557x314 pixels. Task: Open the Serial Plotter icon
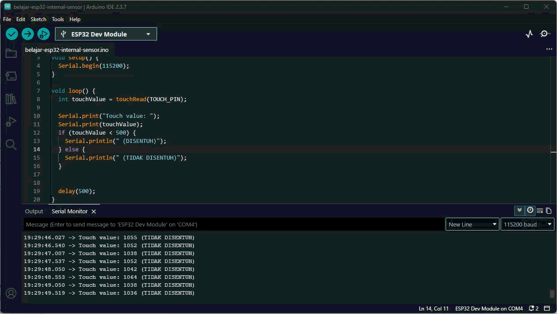pyautogui.click(x=529, y=34)
